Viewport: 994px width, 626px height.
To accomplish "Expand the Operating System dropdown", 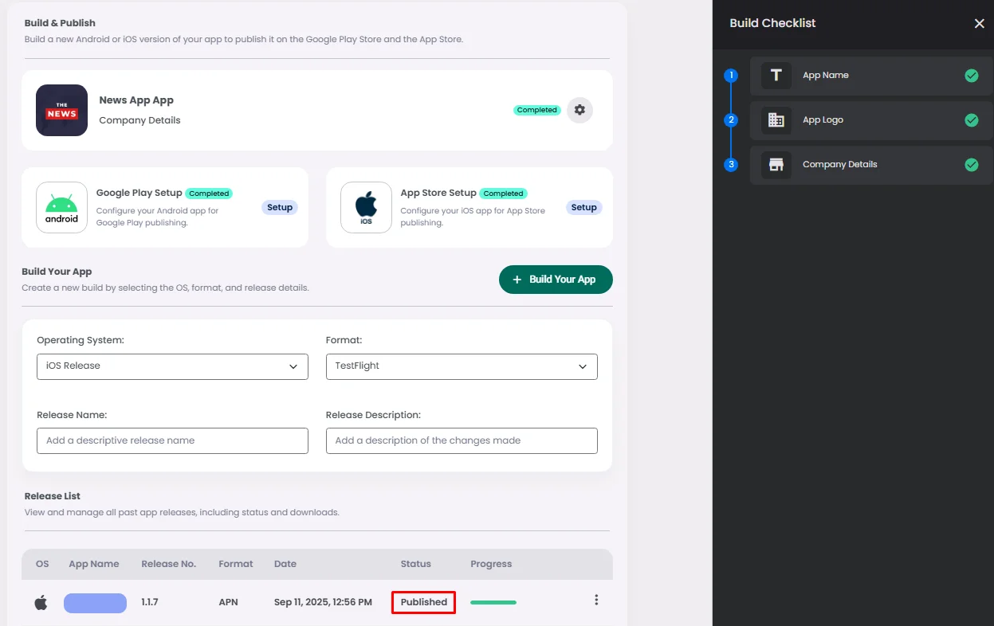I will (172, 366).
